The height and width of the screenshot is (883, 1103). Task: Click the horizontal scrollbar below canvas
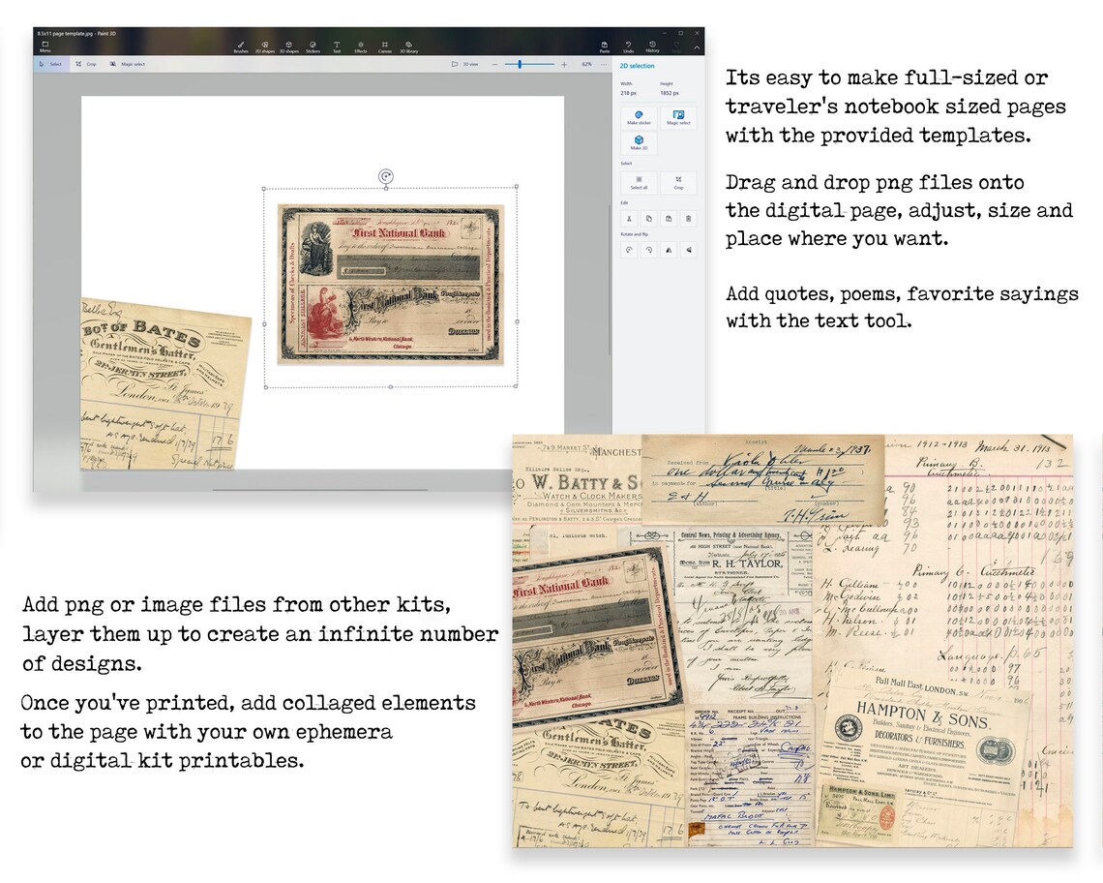(x=320, y=489)
